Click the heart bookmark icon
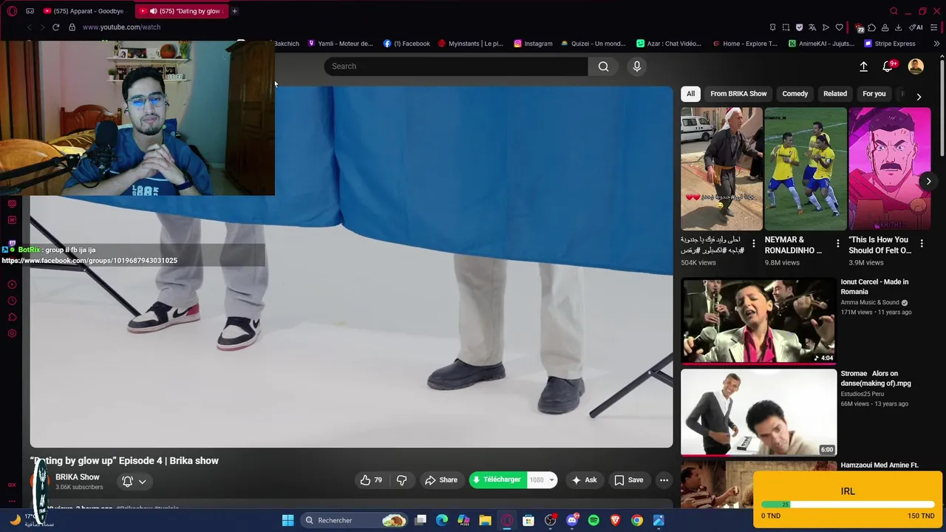The image size is (946, 532). (x=839, y=27)
